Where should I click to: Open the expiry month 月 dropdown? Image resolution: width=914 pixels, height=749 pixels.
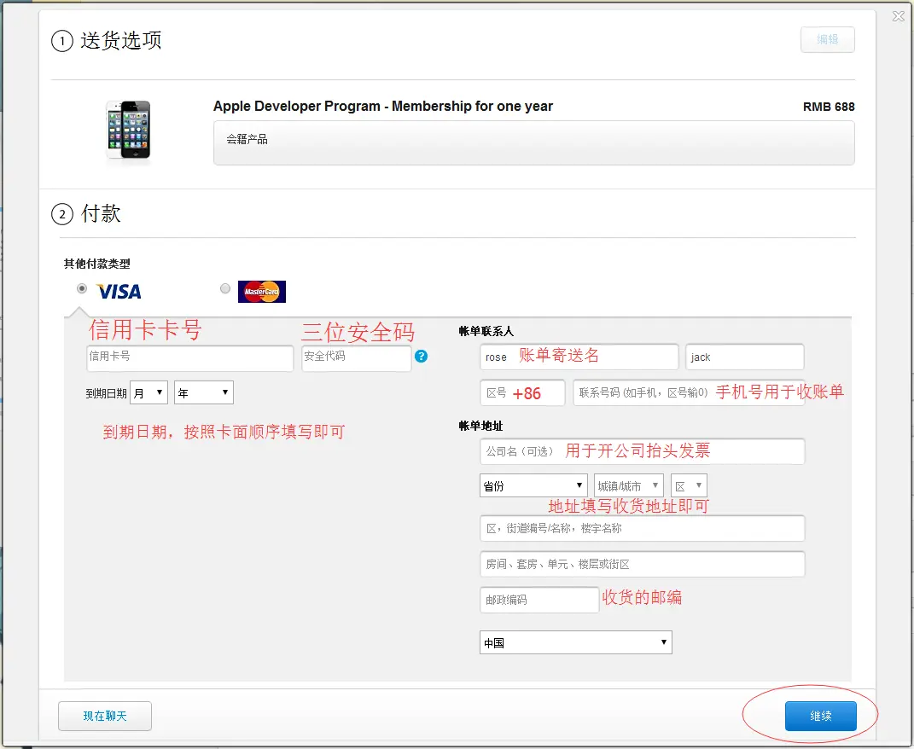149,393
